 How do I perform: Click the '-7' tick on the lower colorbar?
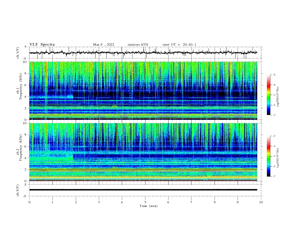(x=274, y=176)
